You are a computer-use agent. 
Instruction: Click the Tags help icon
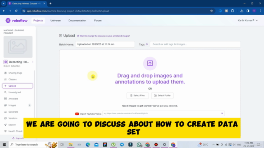147,44
